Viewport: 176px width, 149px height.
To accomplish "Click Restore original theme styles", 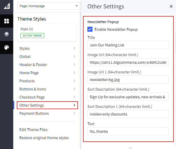I will 44,138.
